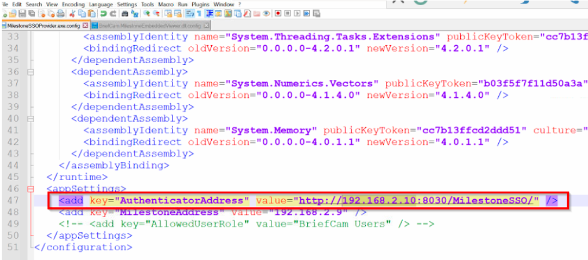
Task: Click the Paste clipboard icon
Action: [90, 13]
